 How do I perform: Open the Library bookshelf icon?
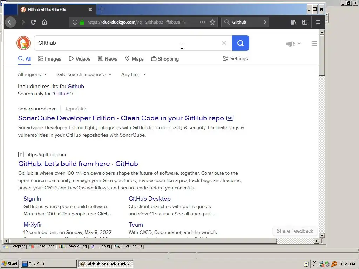pyautogui.click(x=293, y=22)
